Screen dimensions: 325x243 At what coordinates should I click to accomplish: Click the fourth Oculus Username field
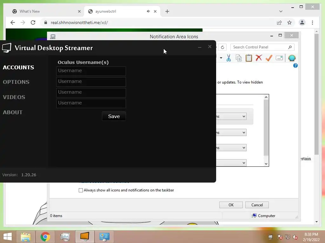point(91,103)
